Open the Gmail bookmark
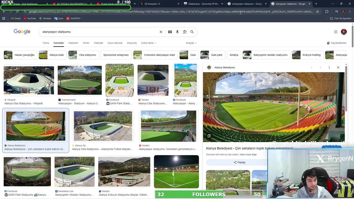The image size is (354, 199). pos(15,18)
